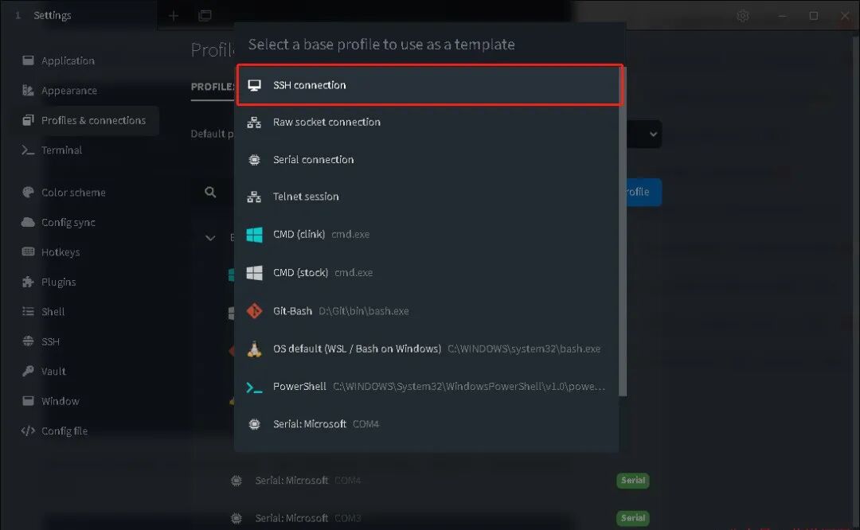Click the SSH connection monitor icon
Image resolution: width=860 pixels, height=530 pixels.
tap(254, 85)
